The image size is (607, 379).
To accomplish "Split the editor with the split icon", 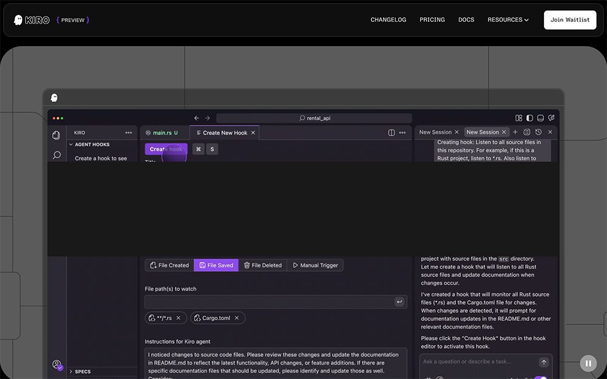I will tap(392, 133).
